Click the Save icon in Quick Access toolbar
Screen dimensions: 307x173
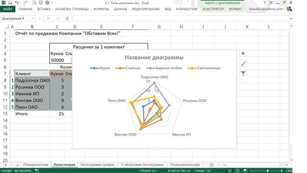[10, 3]
